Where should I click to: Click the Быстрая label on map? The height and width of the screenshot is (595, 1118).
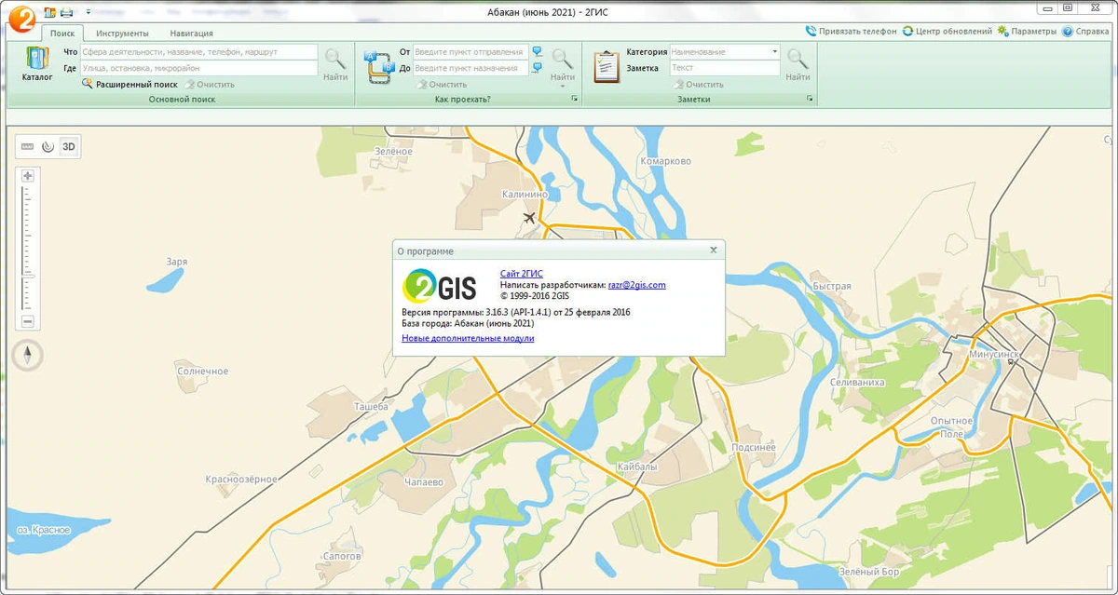click(832, 286)
